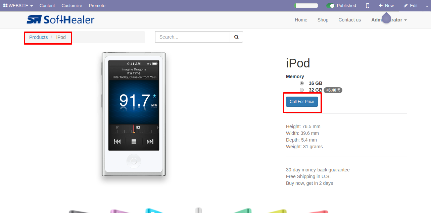The width and height of the screenshot is (431, 213).
Task: Focus the Search input field
Action: [x=193, y=37]
